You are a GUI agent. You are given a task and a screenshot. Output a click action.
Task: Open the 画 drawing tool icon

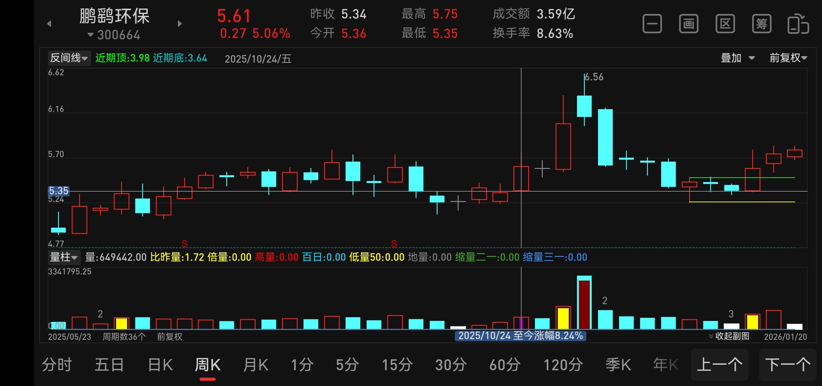[x=688, y=24]
